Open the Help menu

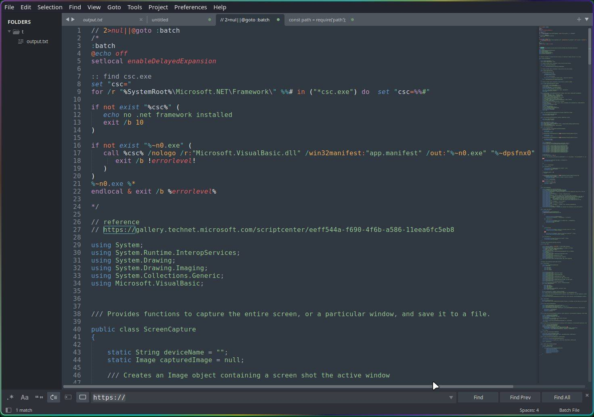click(220, 7)
